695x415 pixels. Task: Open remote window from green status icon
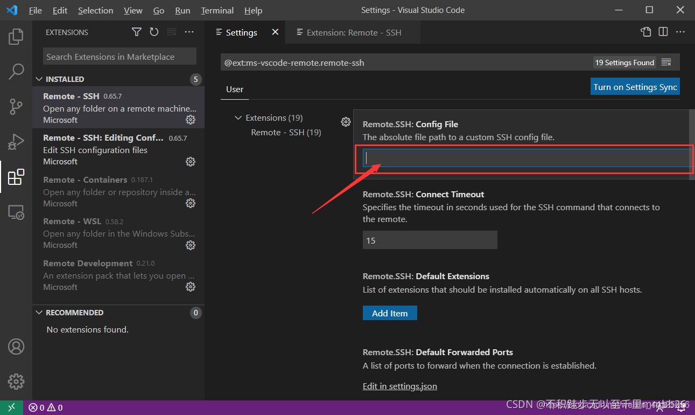click(x=12, y=407)
